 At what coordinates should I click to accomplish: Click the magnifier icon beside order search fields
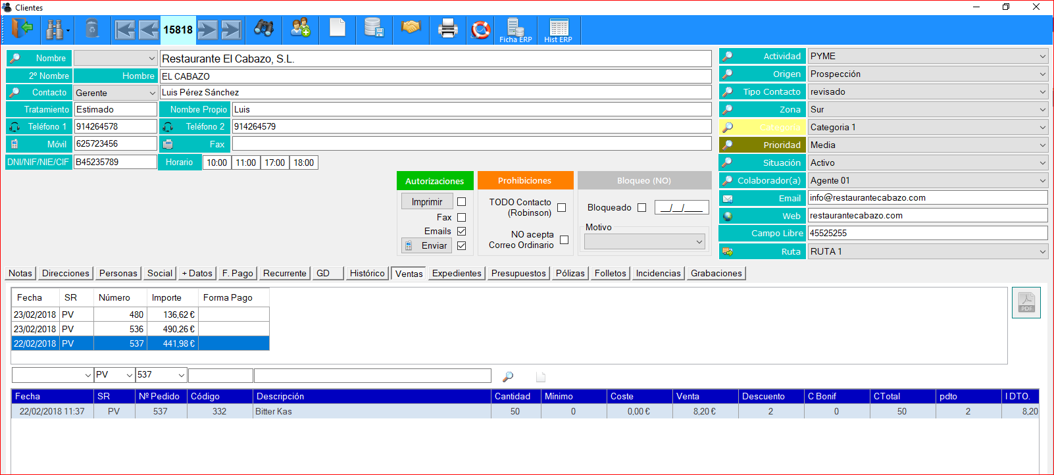pos(508,376)
